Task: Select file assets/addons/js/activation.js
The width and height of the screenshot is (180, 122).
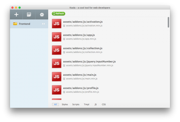Action: (83, 22)
